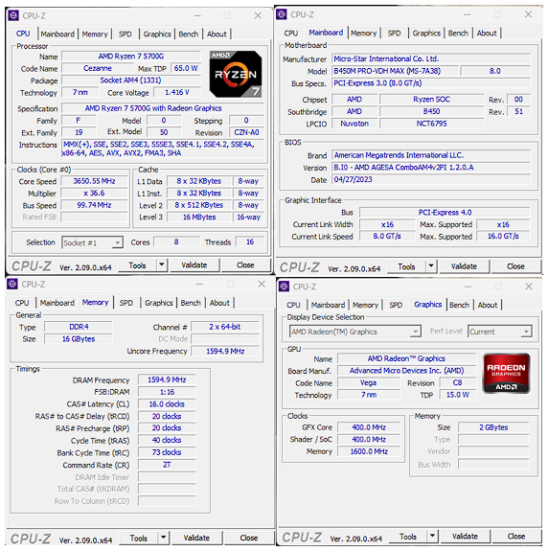Click Tools button in Memory window
Viewport: 548px width, 551px height.
pos(139,538)
